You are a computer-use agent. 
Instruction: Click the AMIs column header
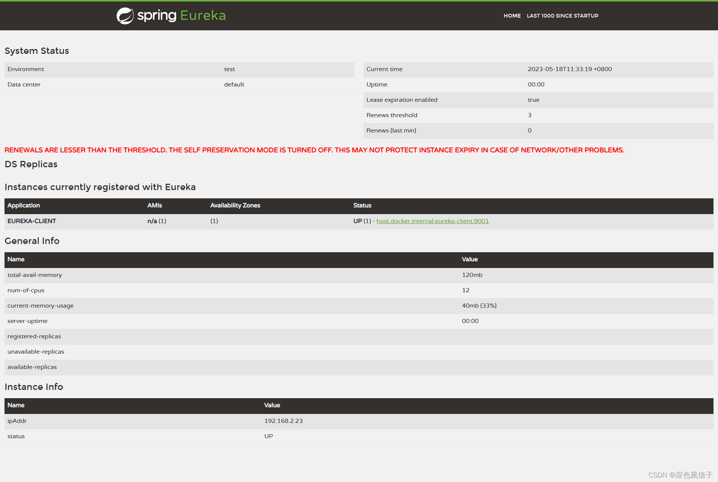point(154,205)
